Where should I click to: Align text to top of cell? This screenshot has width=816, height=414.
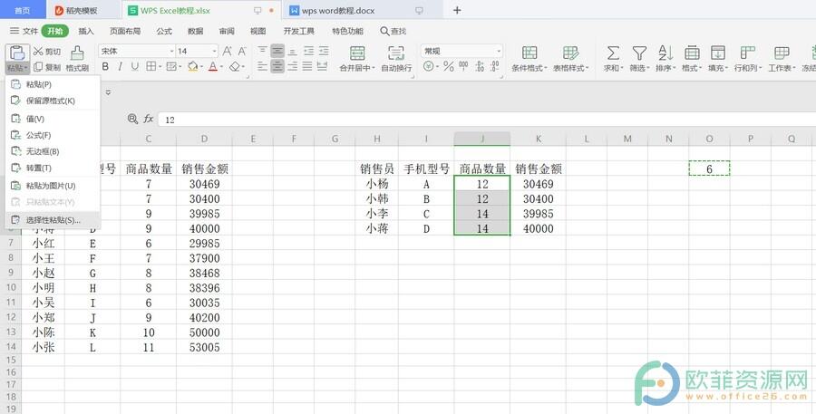click(x=262, y=51)
